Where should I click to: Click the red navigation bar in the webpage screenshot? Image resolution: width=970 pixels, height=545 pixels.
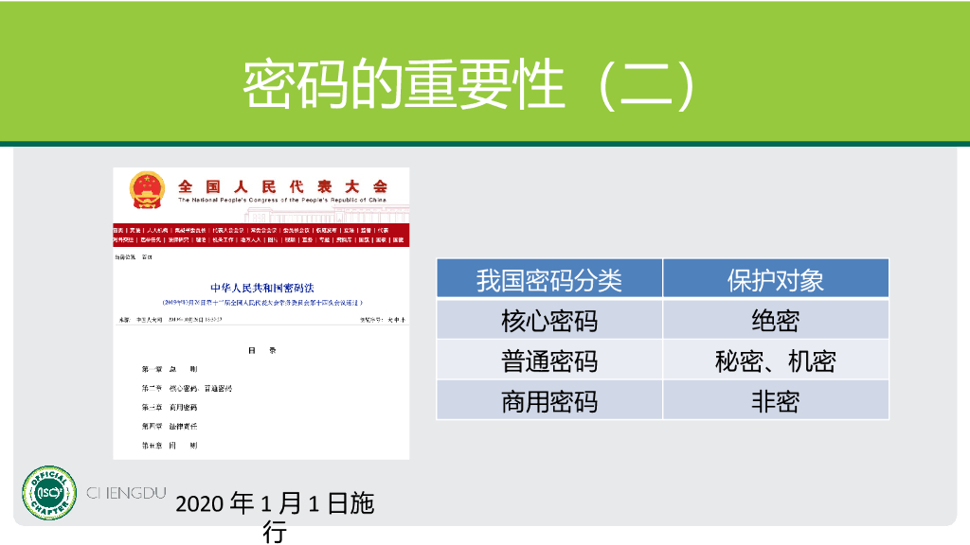pos(261,235)
